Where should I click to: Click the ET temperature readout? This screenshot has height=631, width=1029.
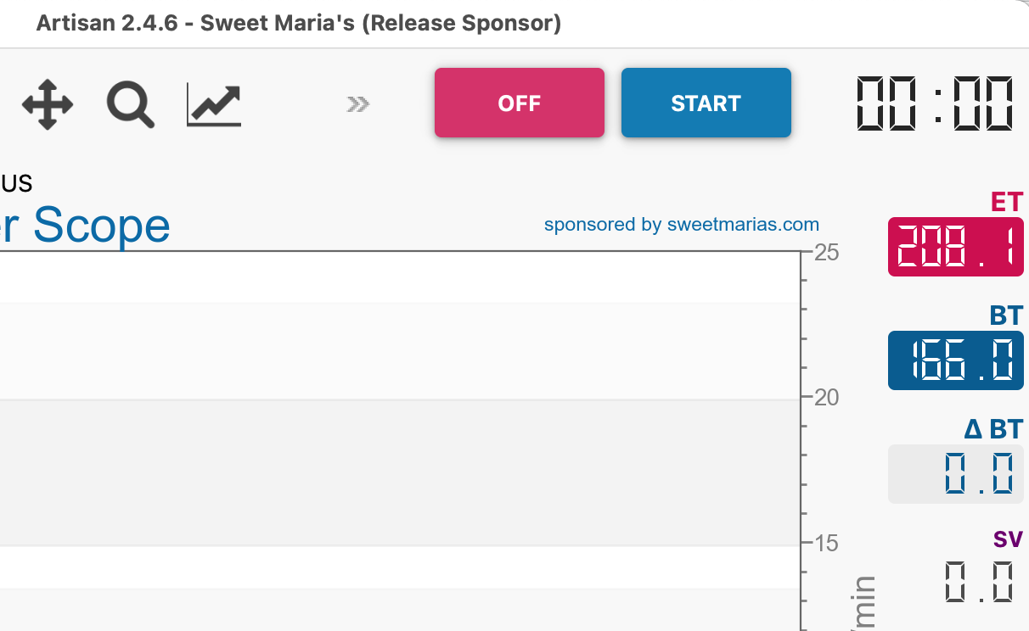pyautogui.click(x=955, y=247)
